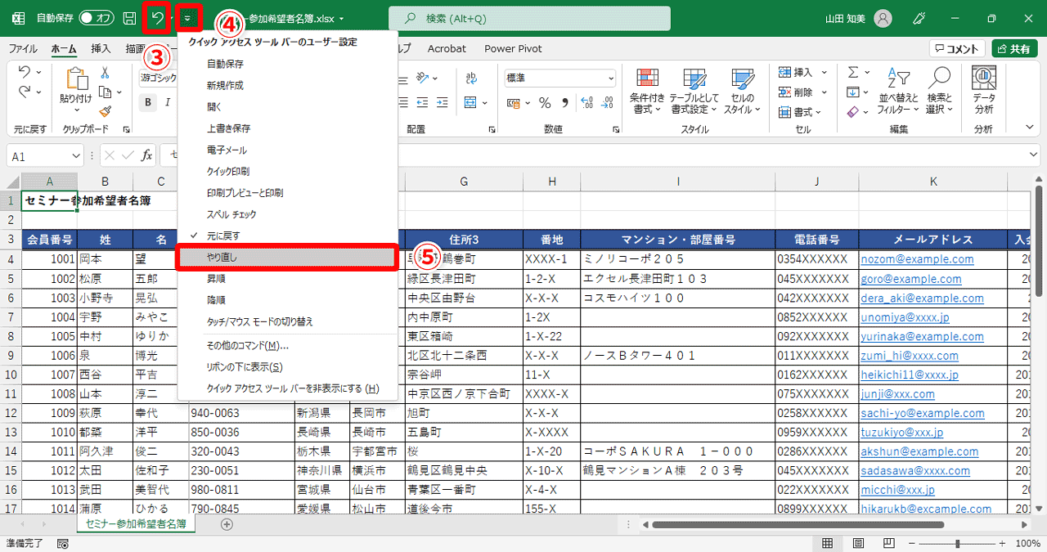Toggle the AutoSave (自動保存) switch
The height and width of the screenshot is (552, 1047).
point(97,17)
